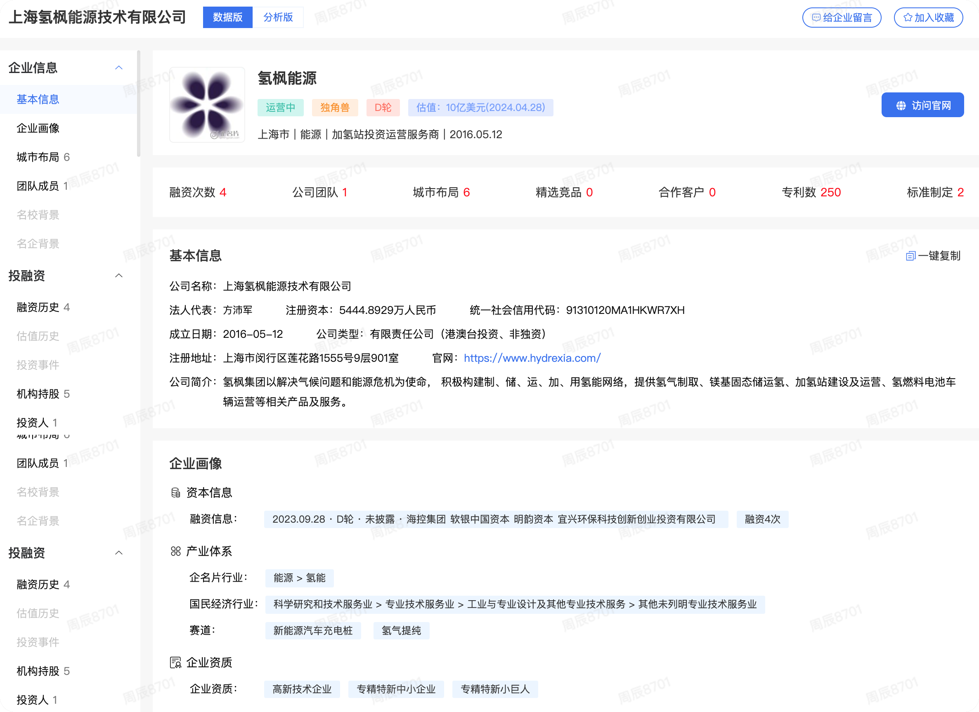Image resolution: width=979 pixels, height=712 pixels.
Task: Click the 科学研究和技术服务业 industry classification tag
Action: point(515,605)
